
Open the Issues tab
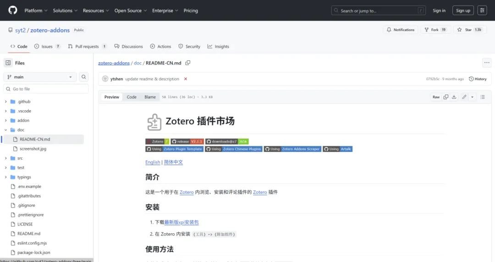47,46
